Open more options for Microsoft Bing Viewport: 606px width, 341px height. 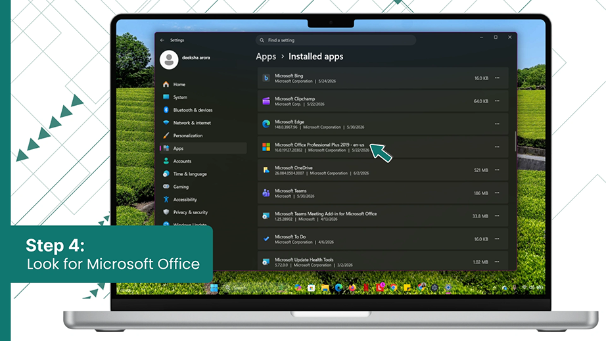(x=497, y=78)
